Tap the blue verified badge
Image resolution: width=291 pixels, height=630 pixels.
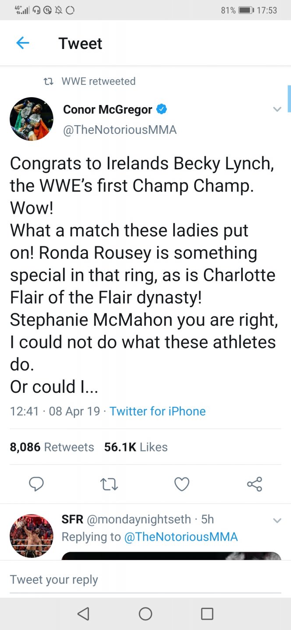(x=161, y=109)
